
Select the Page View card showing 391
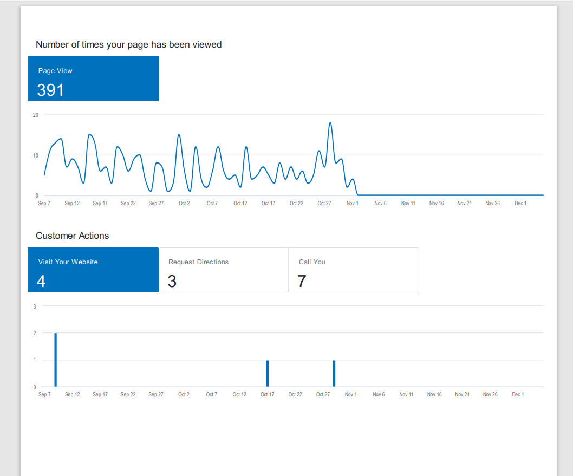coord(93,79)
